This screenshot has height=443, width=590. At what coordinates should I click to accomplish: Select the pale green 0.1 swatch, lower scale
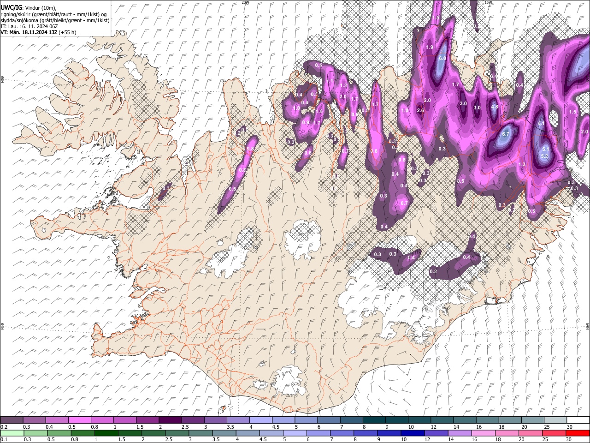pos(12,433)
